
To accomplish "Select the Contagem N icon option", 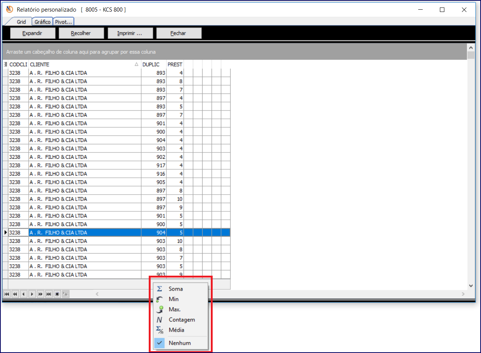I will [x=160, y=320].
